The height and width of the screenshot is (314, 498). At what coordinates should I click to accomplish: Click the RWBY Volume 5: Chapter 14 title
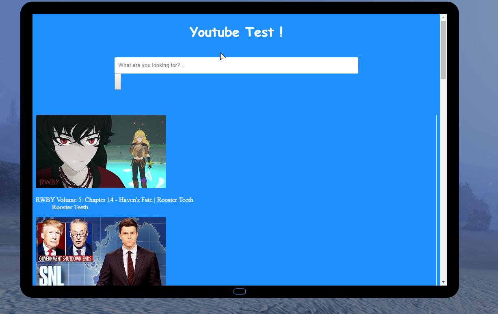[x=115, y=200]
